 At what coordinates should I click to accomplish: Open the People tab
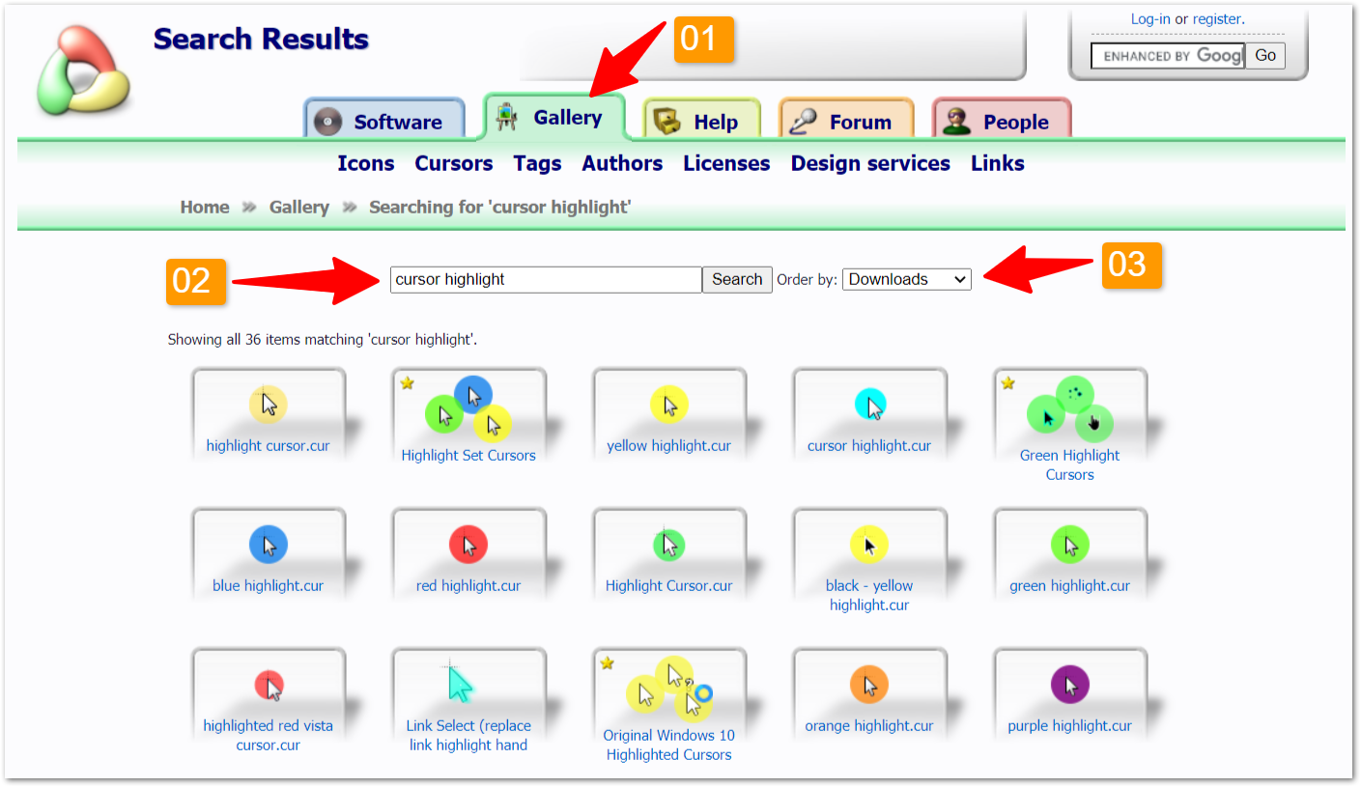1002,120
